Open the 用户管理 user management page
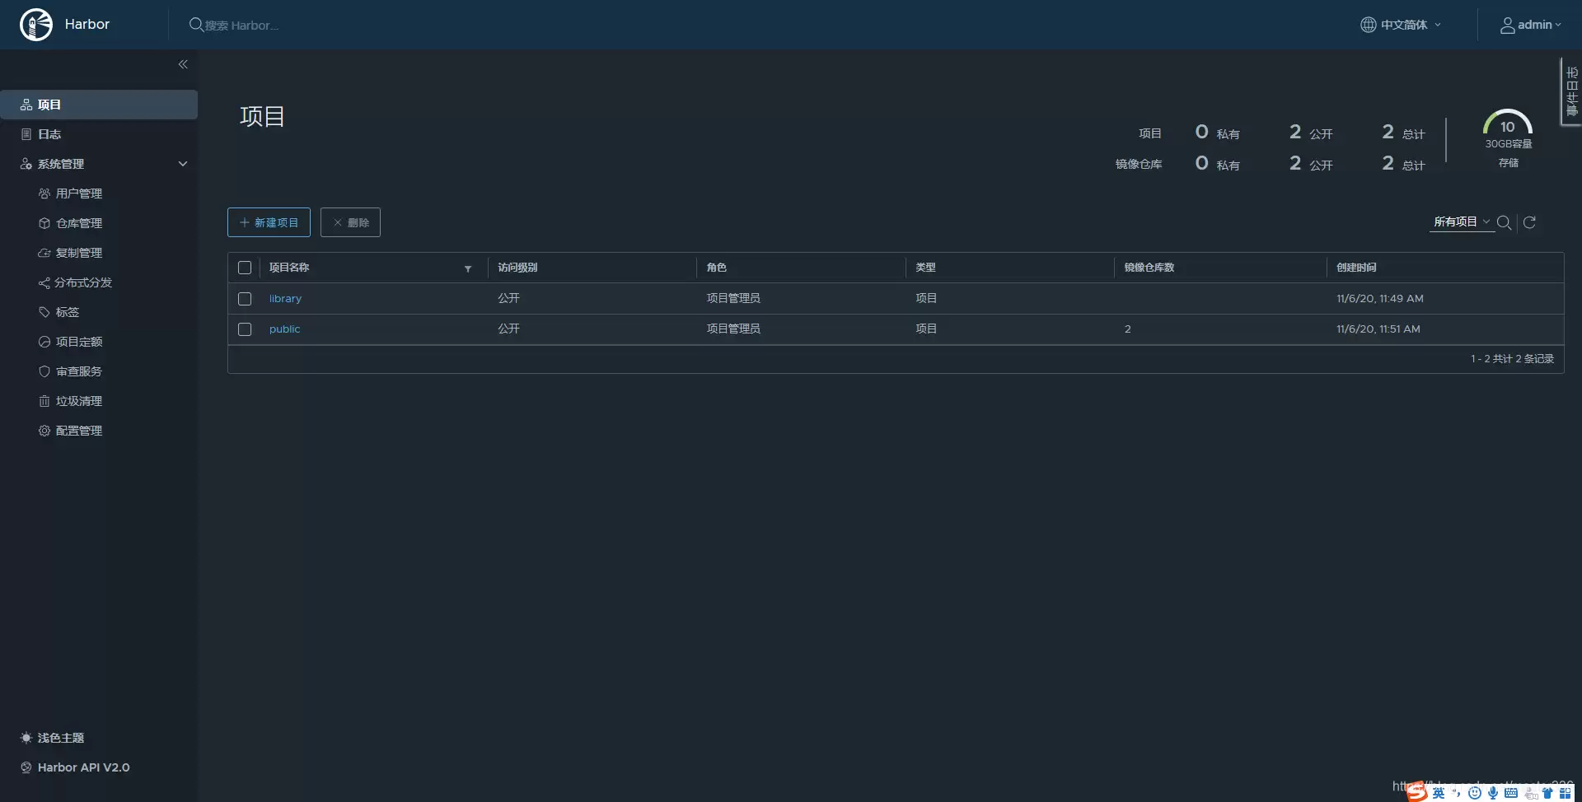The width and height of the screenshot is (1582, 802). (x=79, y=194)
